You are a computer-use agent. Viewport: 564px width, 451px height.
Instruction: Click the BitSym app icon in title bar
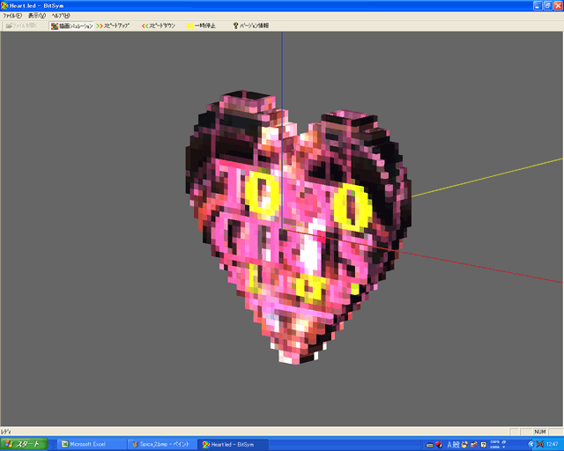(x=5, y=5)
